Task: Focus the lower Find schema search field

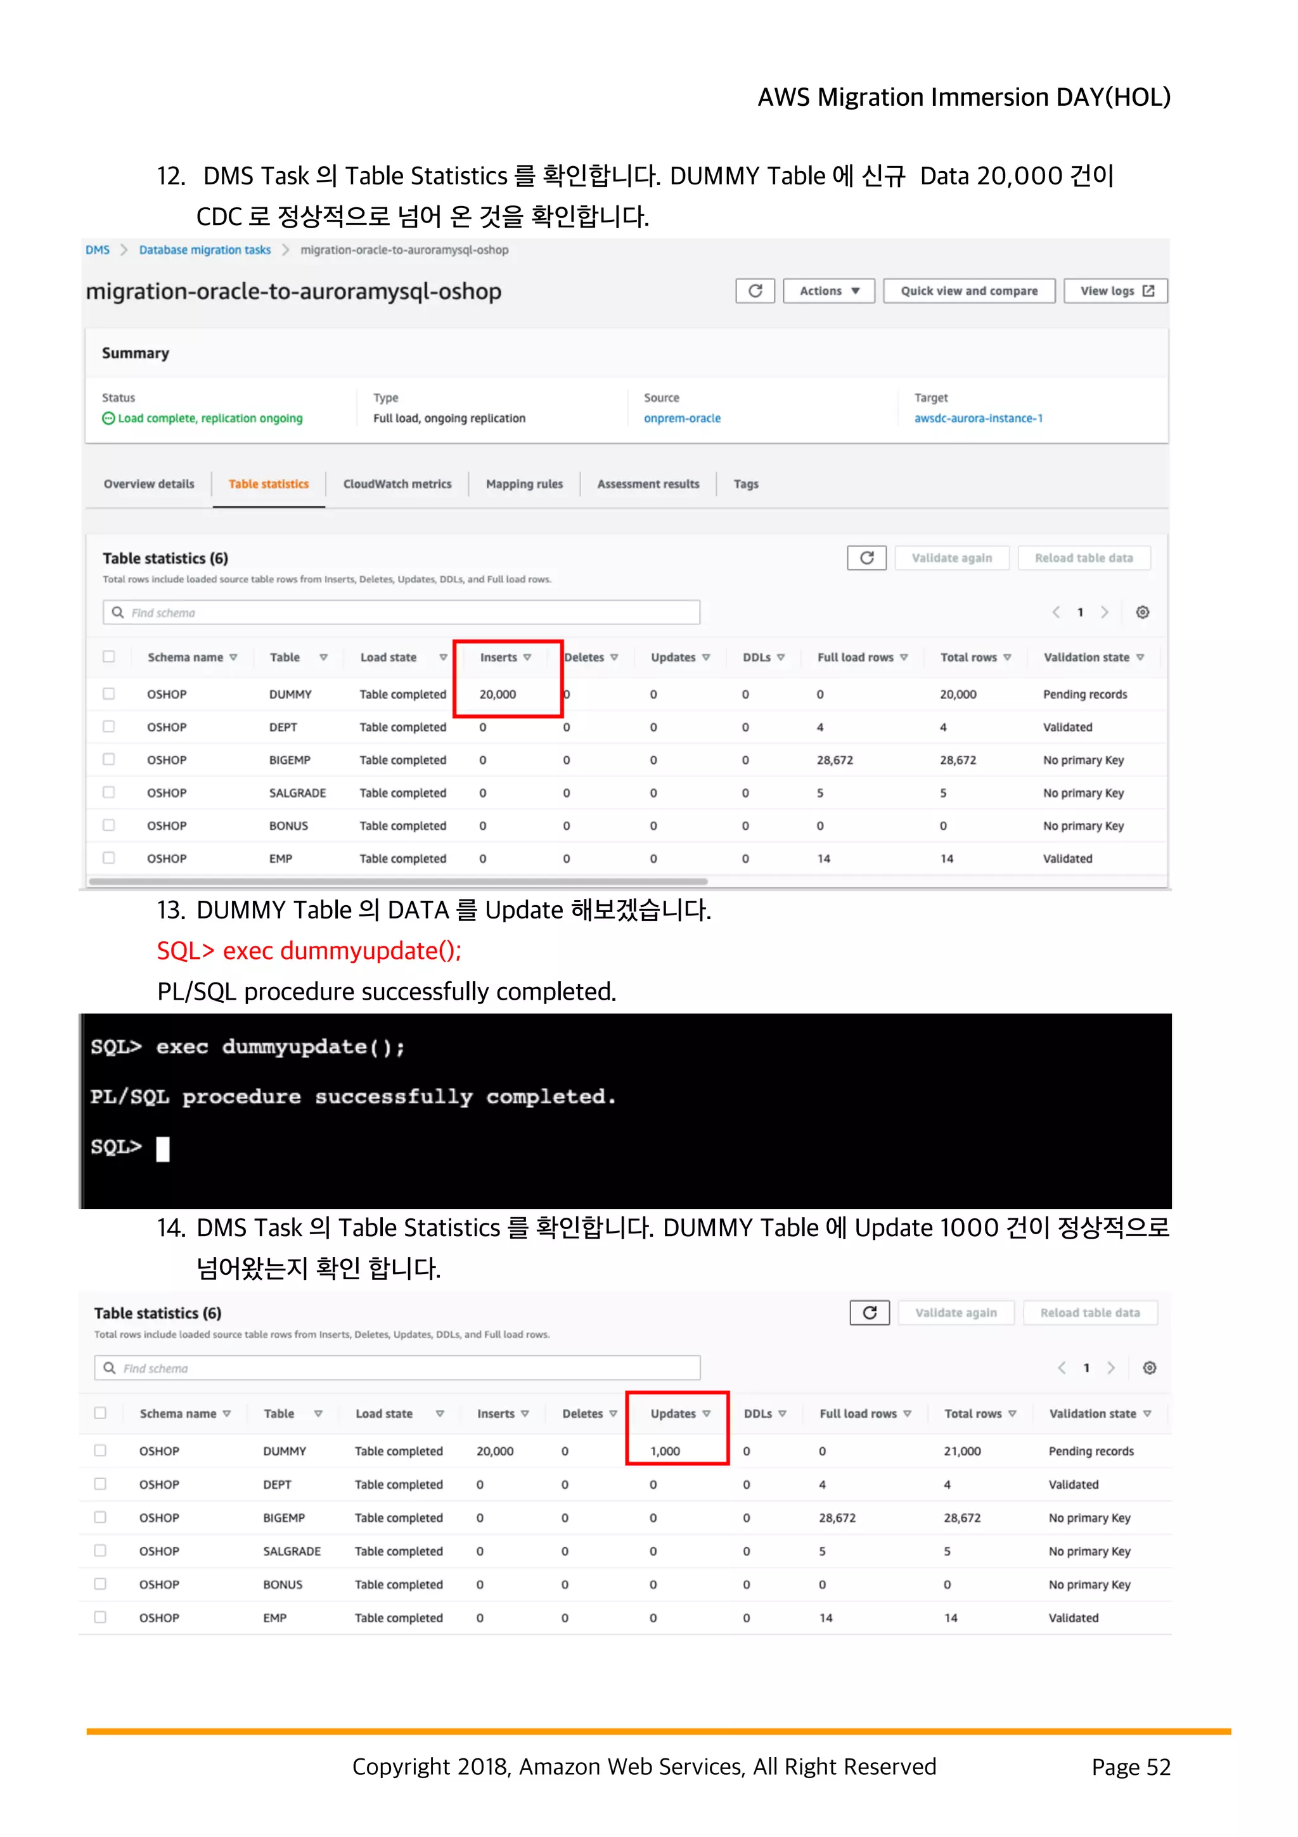Action: (397, 1368)
